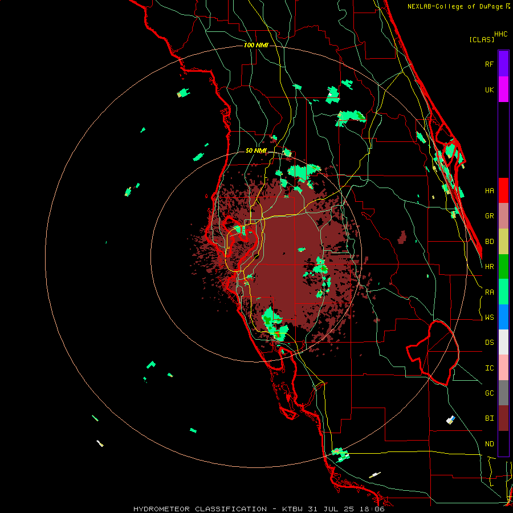Click the WS blue legend swatch
The image size is (513, 513).
503,317
